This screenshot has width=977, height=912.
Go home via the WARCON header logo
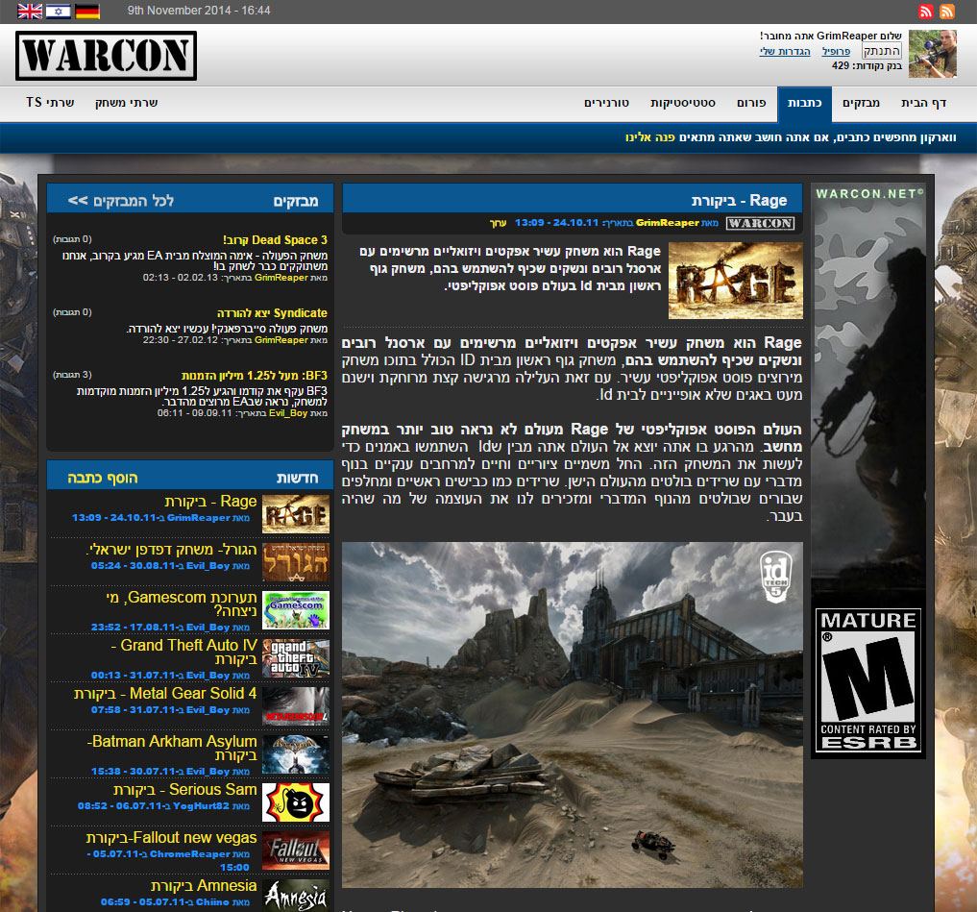point(106,56)
